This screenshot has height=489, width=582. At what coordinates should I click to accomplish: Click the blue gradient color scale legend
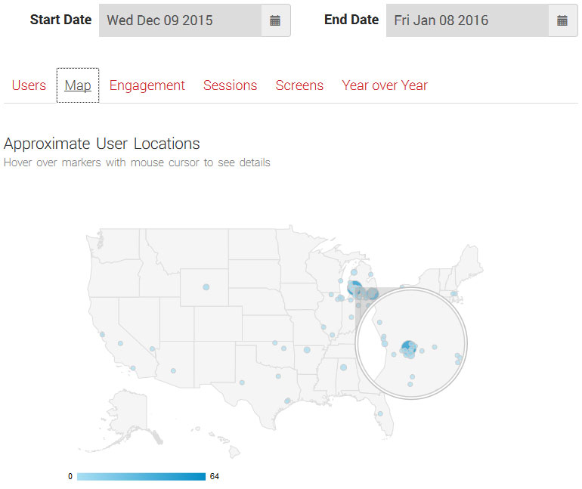pyautogui.click(x=141, y=477)
